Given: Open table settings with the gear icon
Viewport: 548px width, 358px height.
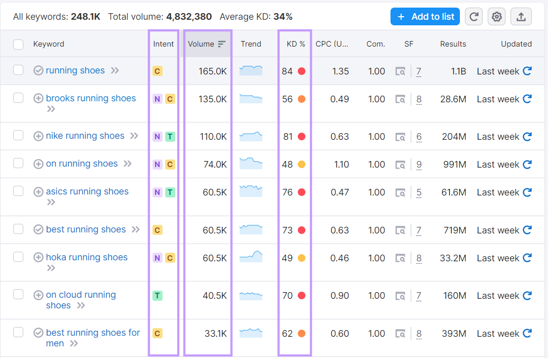Looking at the screenshot, I should click(497, 17).
